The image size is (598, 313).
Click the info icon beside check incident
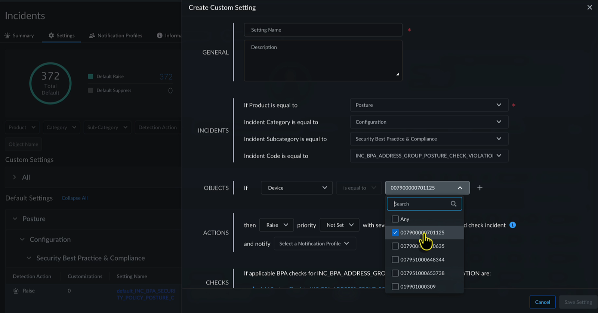(x=513, y=225)
